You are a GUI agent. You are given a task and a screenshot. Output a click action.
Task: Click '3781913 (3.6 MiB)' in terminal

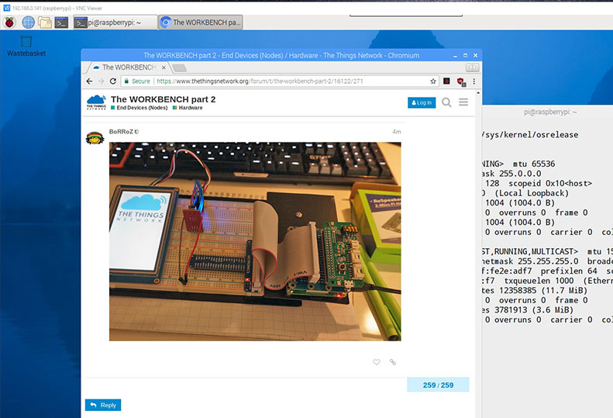[x=534, y=310]
